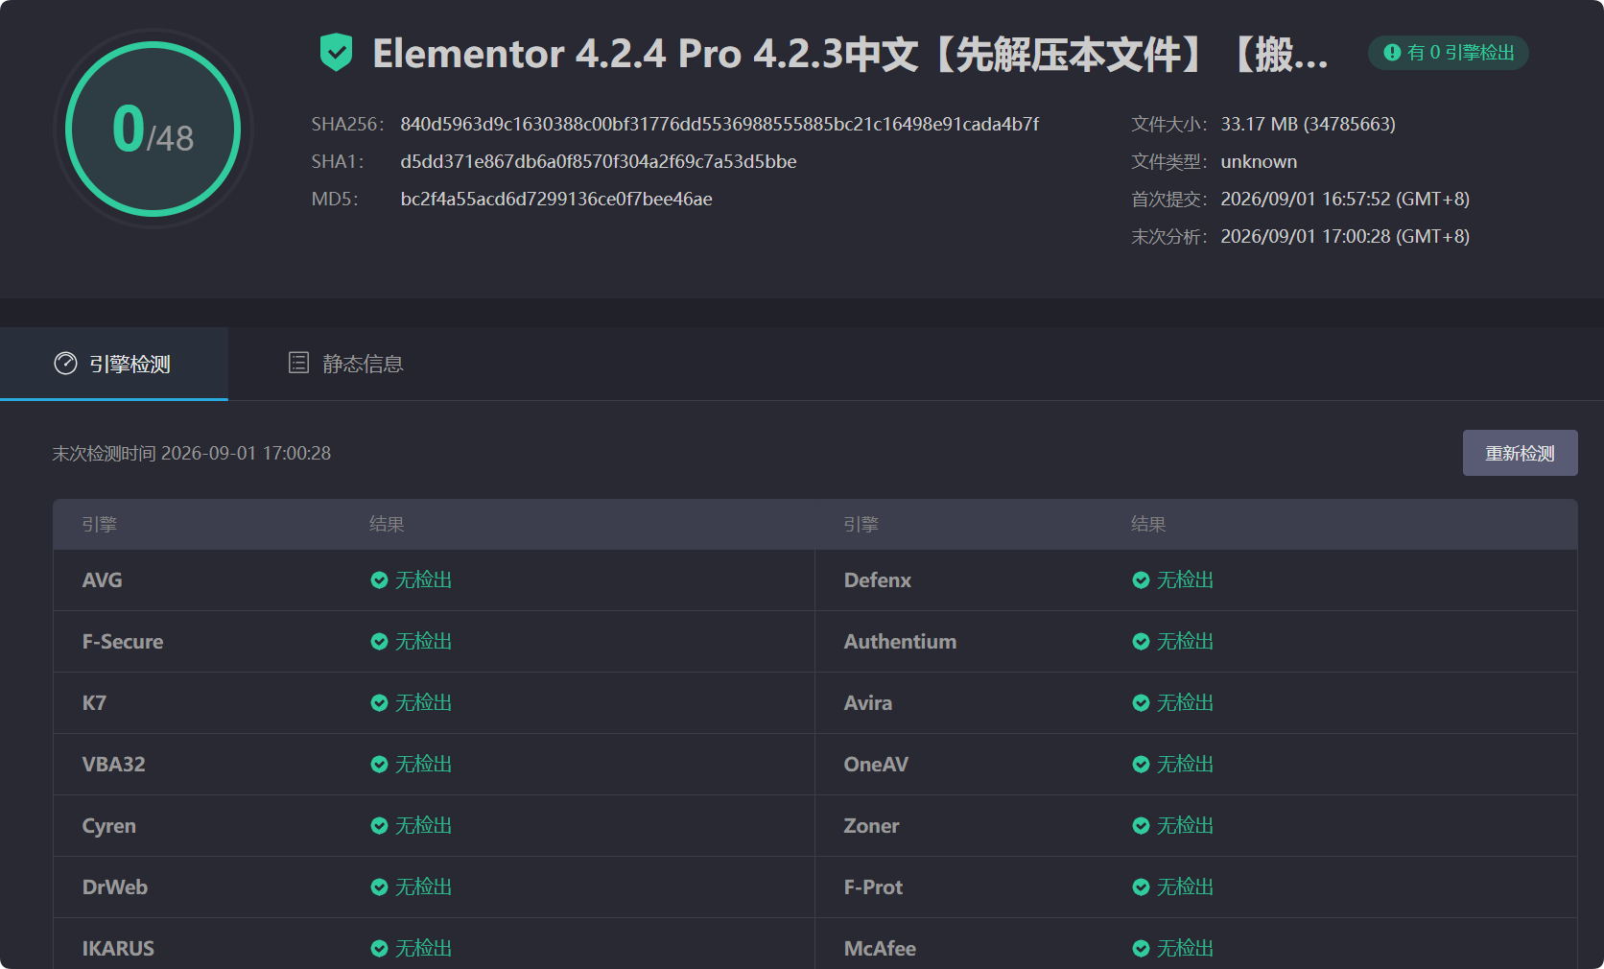Click the green check icon in the AVG row

379,580
